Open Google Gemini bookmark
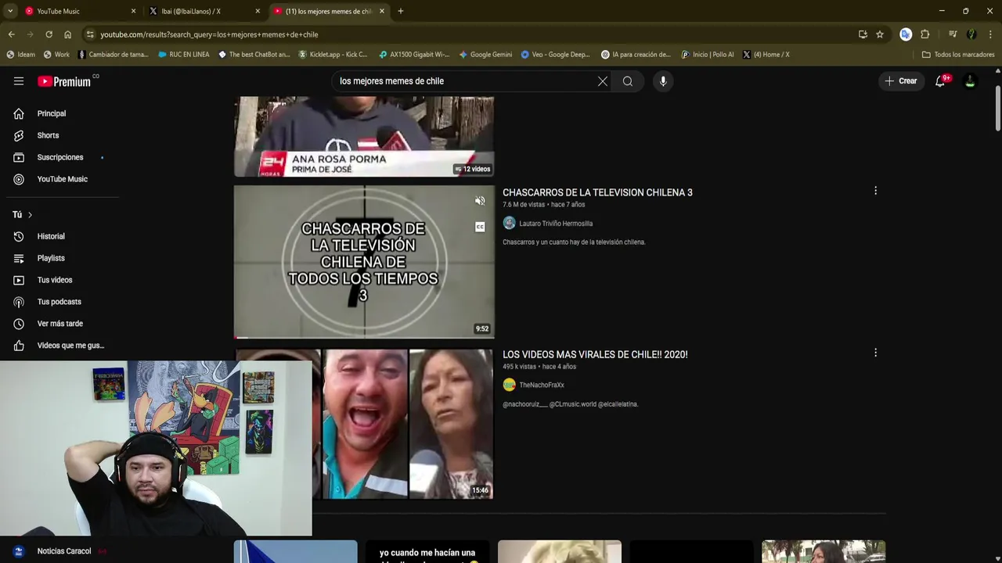The image size is (1002, 563). (485, 55)
